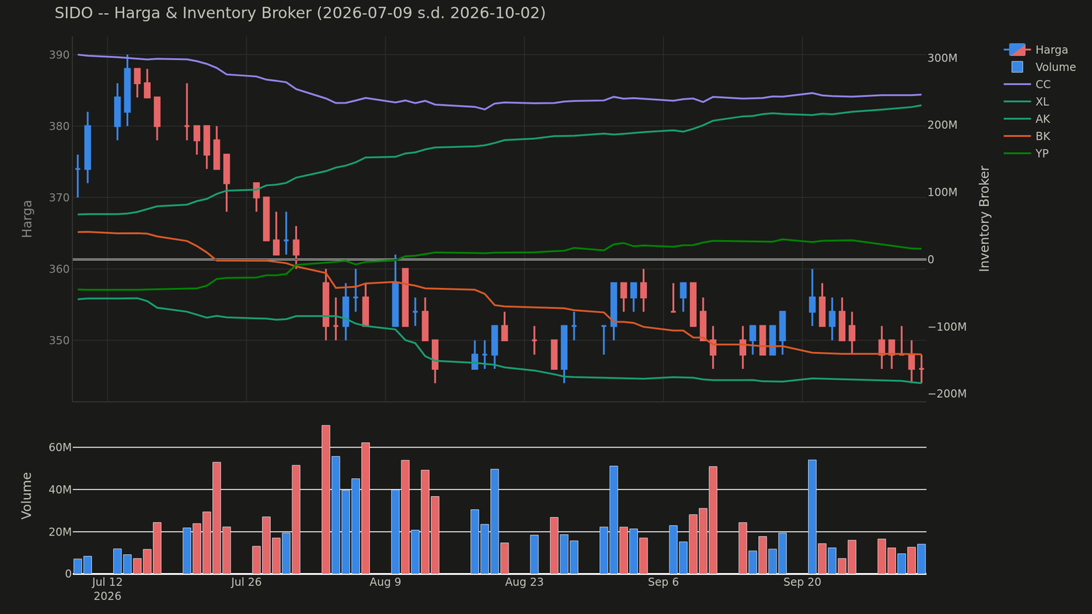This screenshot has width=1092, height=614.
Task: Click the 350 price tick label
Action: click(60, 340)
